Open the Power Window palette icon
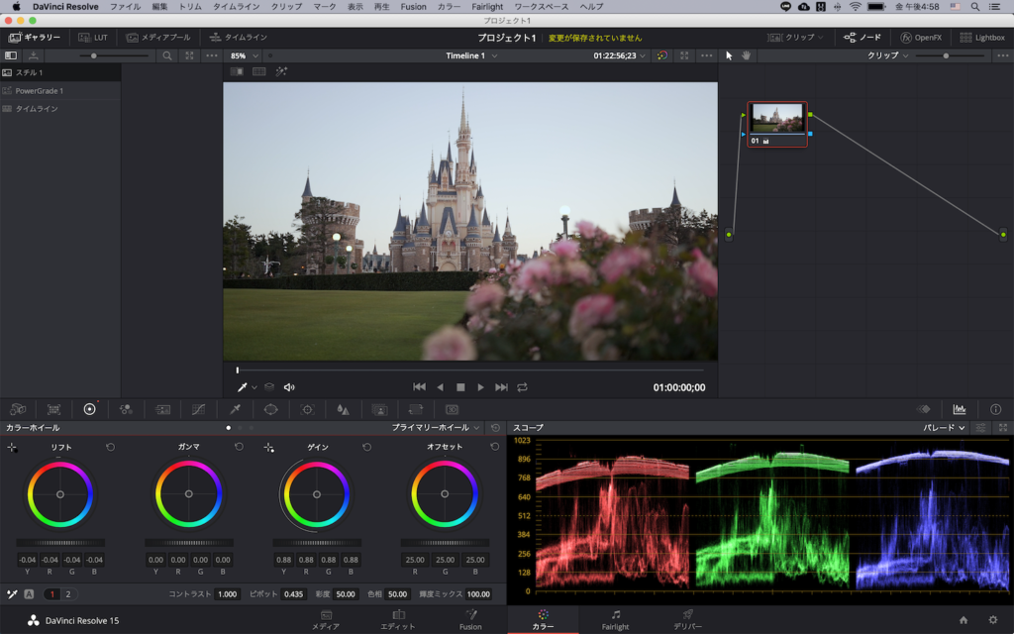 pos(270,408)
